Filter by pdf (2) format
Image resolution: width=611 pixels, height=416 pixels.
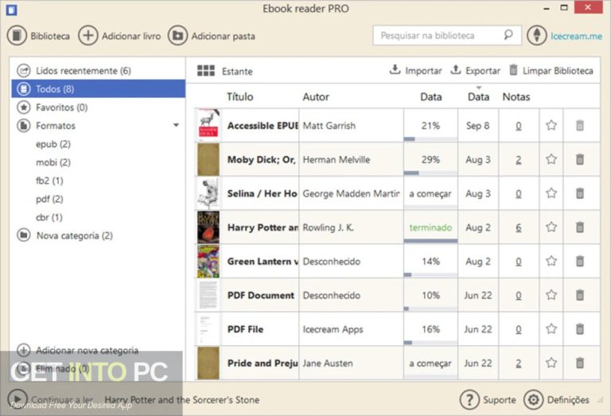point(49,199)
